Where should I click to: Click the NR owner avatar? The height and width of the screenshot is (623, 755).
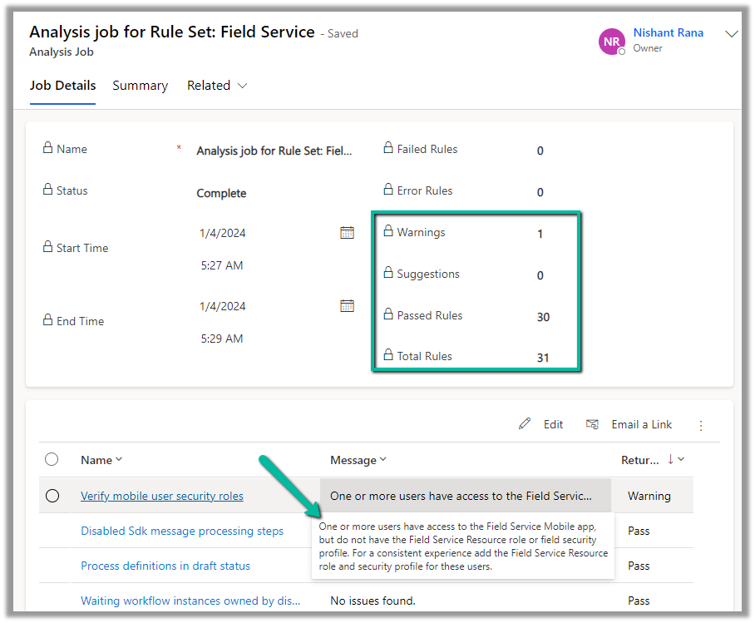pos(612,41)
